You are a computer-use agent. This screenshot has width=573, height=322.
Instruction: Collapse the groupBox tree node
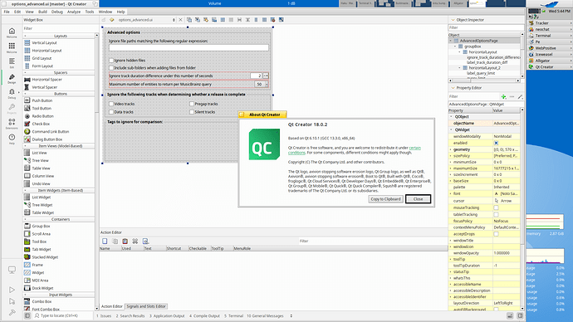[x=455, y=46]
